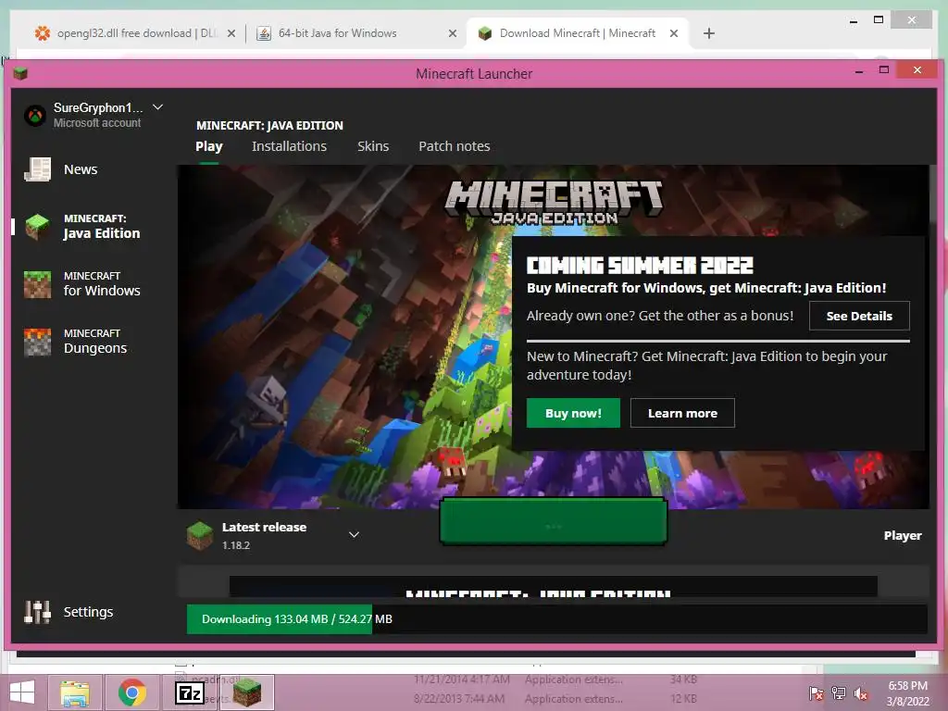This screenshot has height=711, width=948.
Task: Click the News sidebar label
Action: (81, 169)
